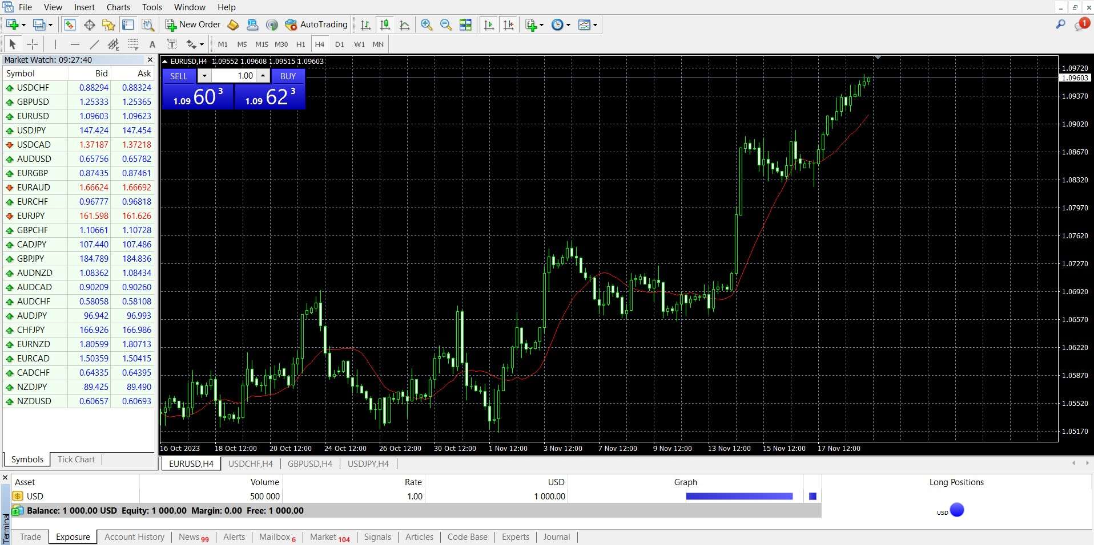Click the SELL button
The width and height of the screenshot is (1094, 545).
[x=179, y=76]
